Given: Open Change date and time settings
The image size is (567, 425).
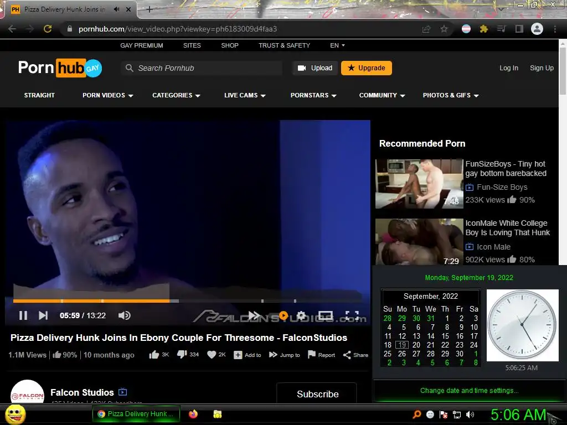Looking at the screenshot, I should pos(470,391).
